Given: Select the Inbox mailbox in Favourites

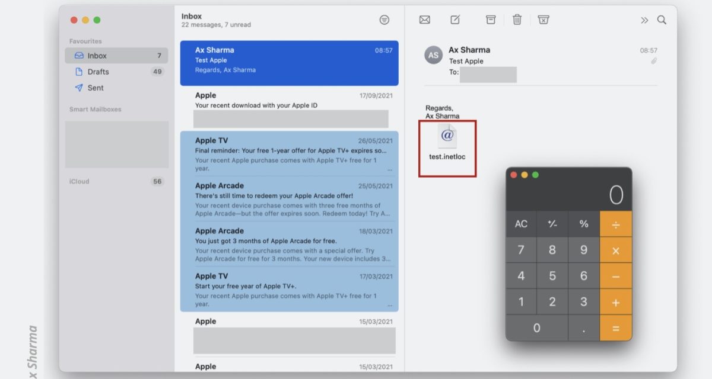Looking at the screenshot, I should [x=97, y=56].
